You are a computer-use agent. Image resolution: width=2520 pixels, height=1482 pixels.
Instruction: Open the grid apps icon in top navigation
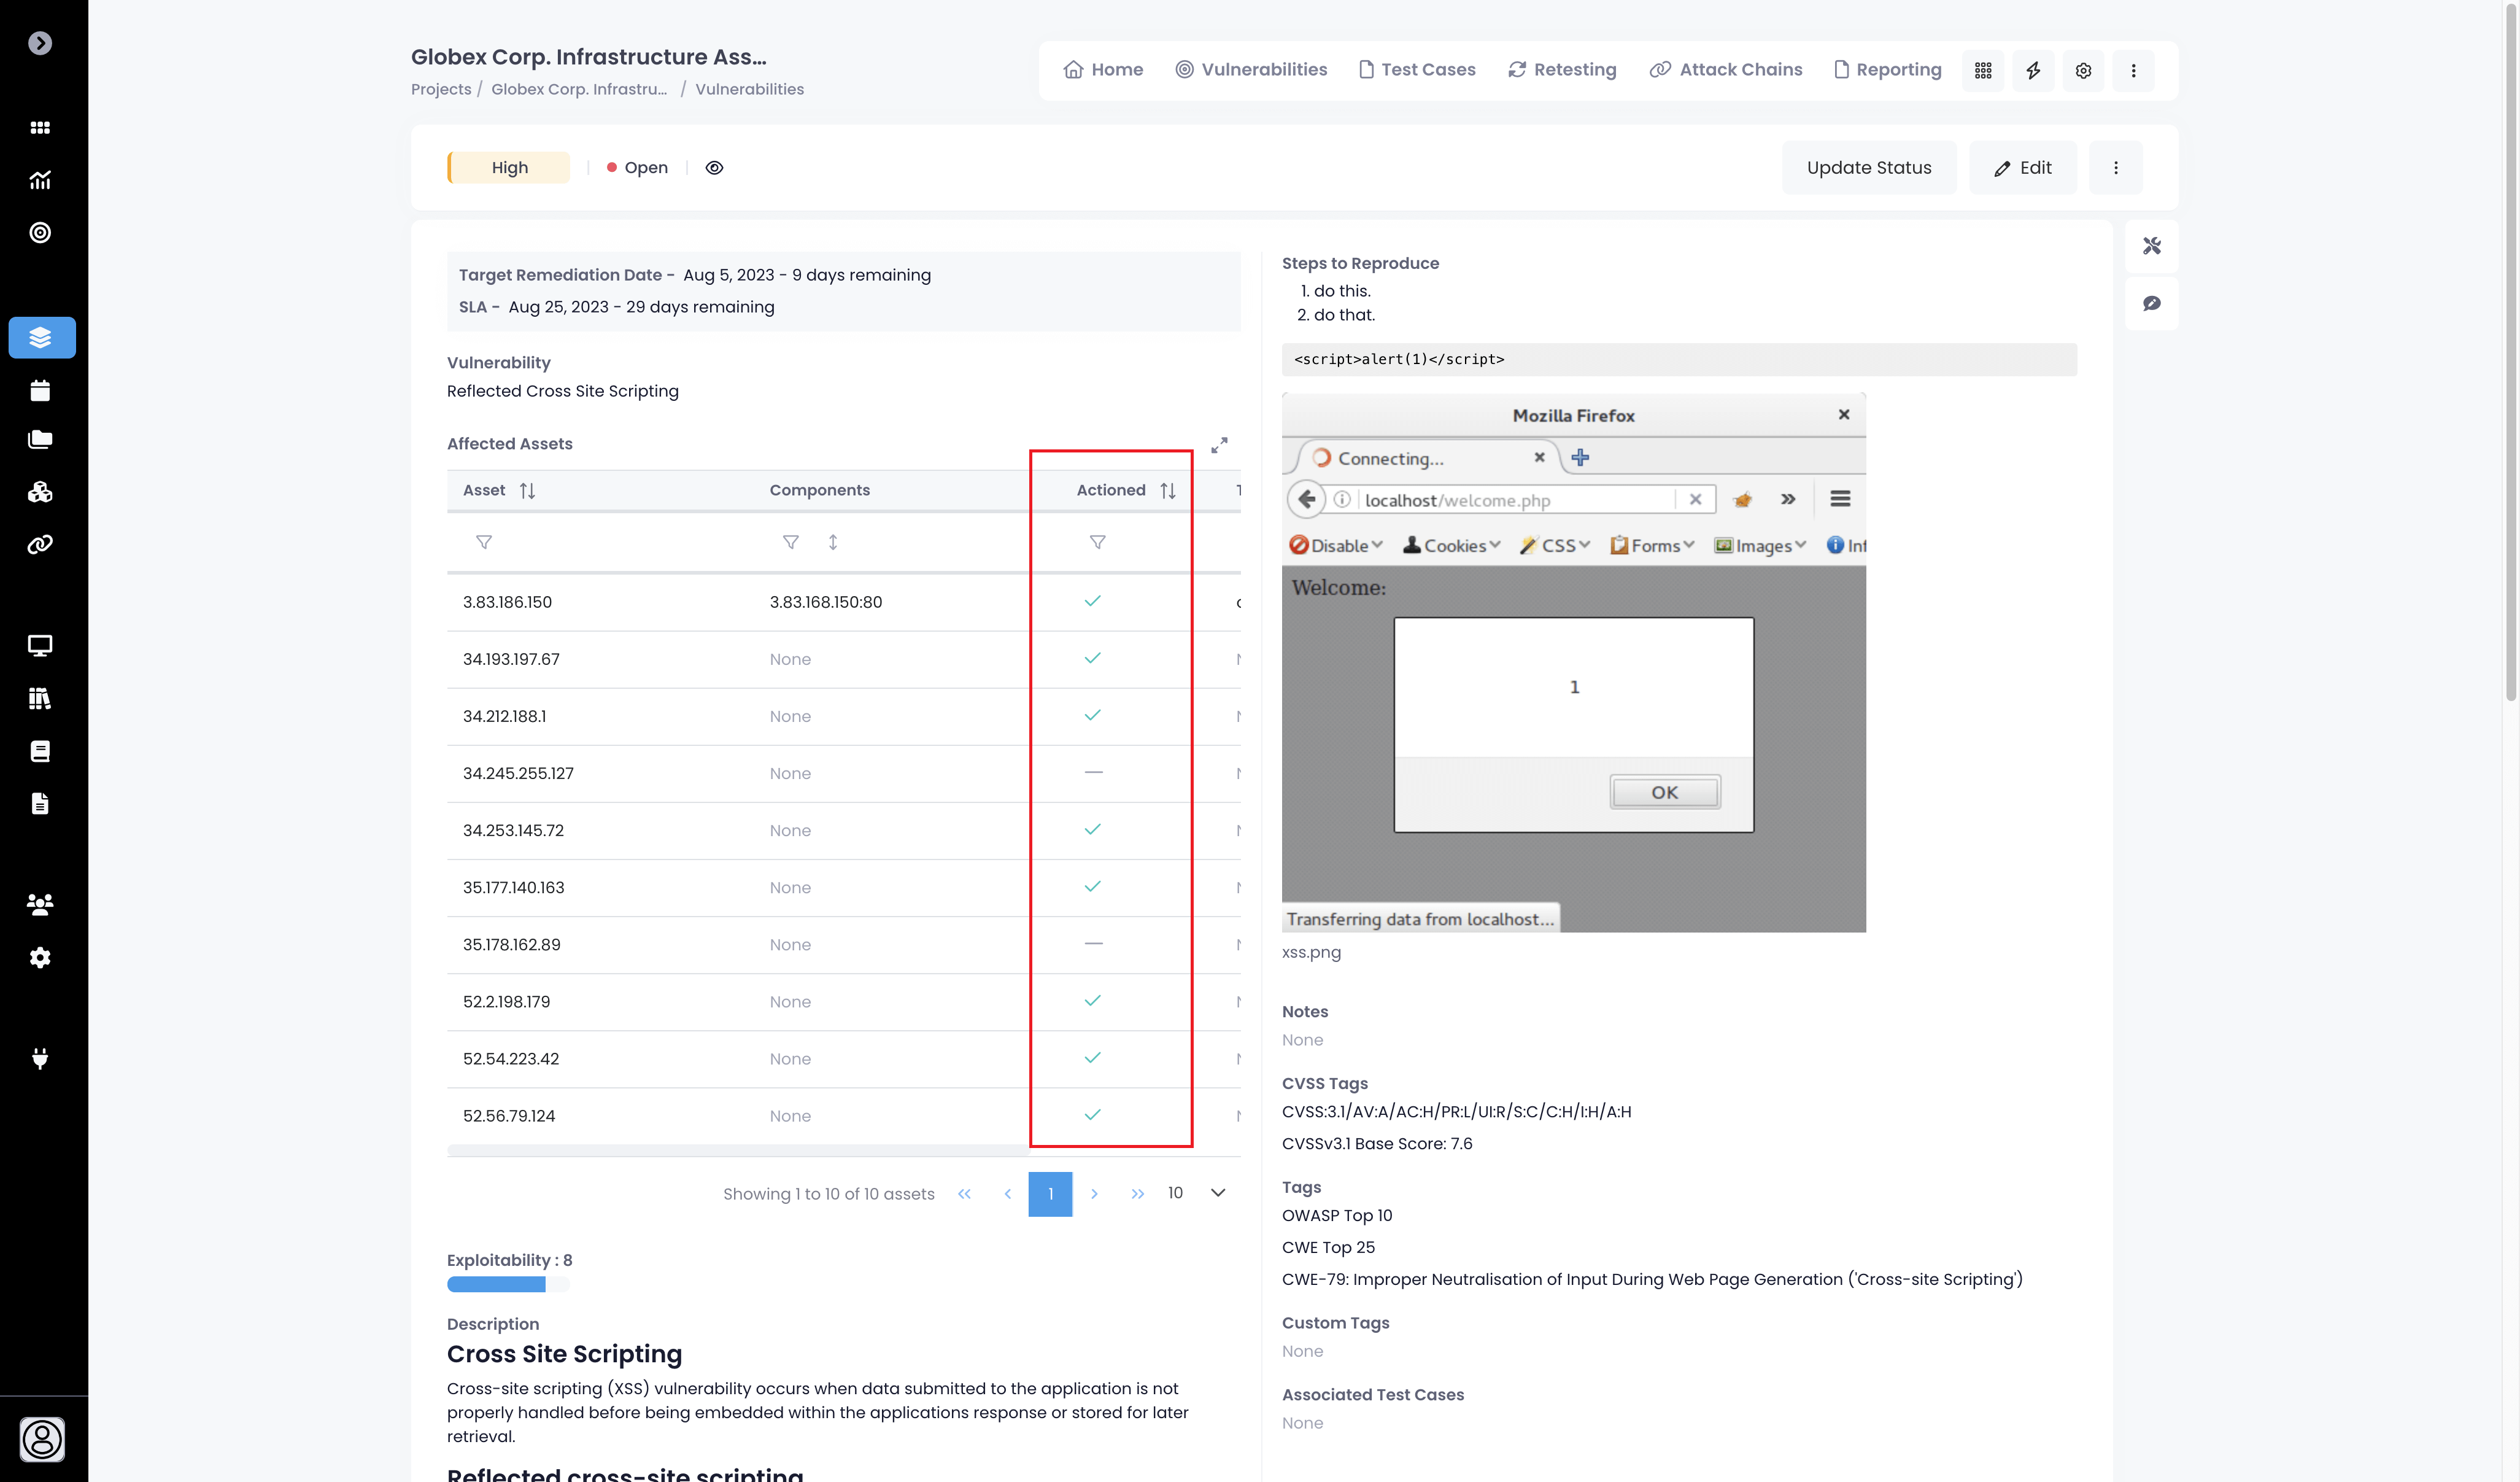(1983, 70)
